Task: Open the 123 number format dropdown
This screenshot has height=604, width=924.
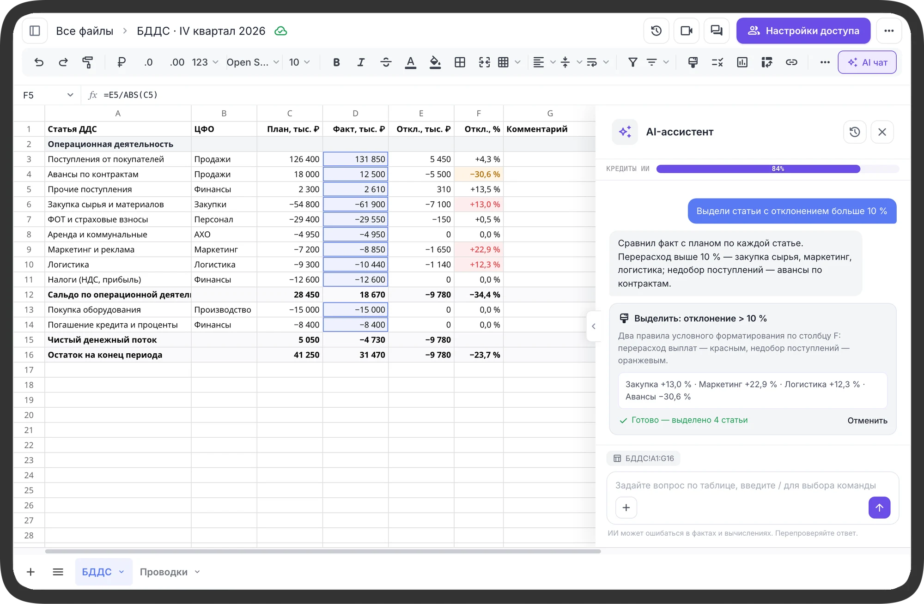Action: [x=205, y=62]
